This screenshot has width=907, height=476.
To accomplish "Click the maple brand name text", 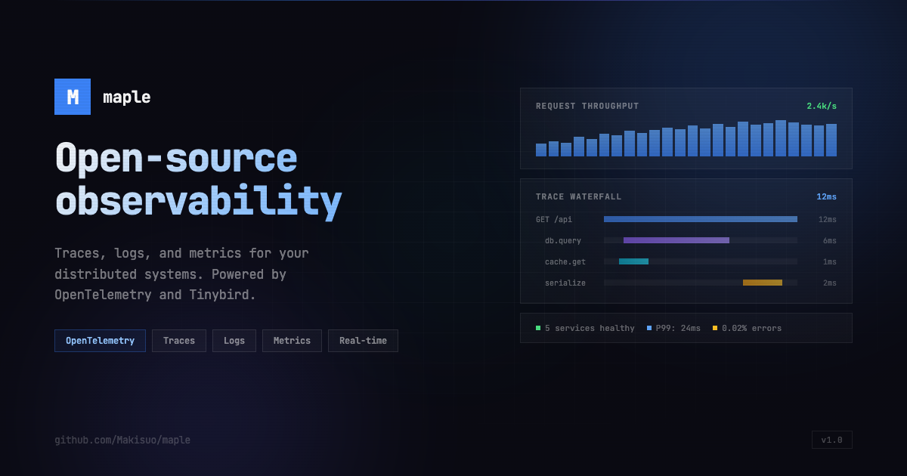I will [x=126, y=97].
